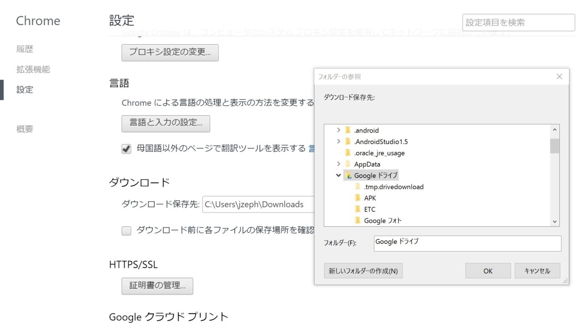The width and height of the screenshot is (582, 327).
Task: Open the 拡張機能 page in sidebar
Action: [x=33, y=69]
